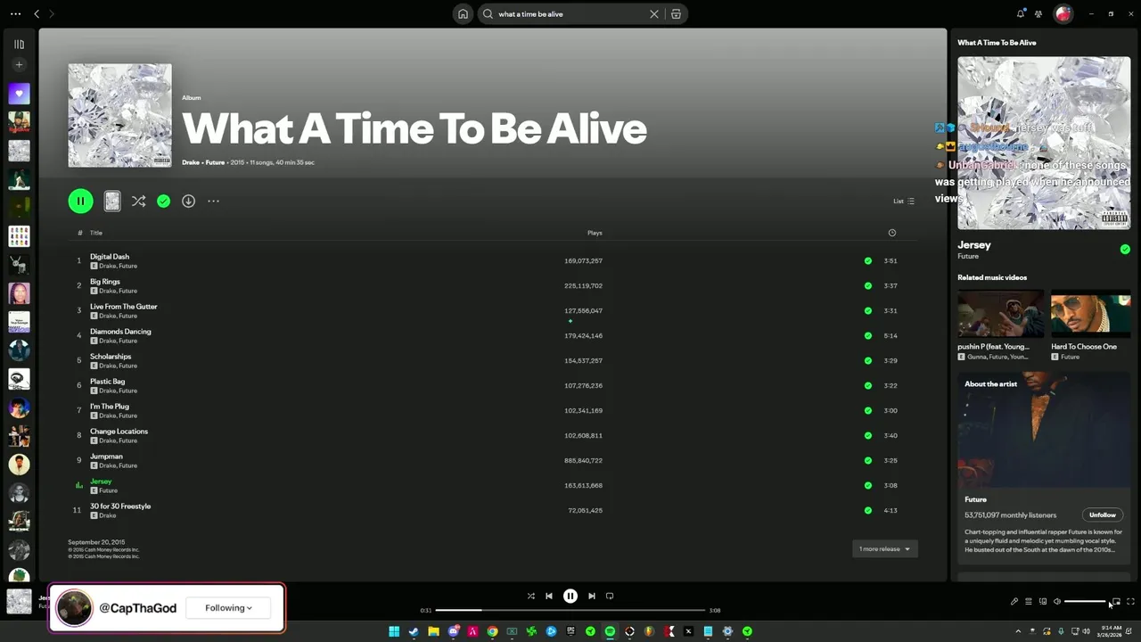This screenshot has height=642, width=1141.
Task: Open the three-dot app menu at top left
Action: pos(15,14)
